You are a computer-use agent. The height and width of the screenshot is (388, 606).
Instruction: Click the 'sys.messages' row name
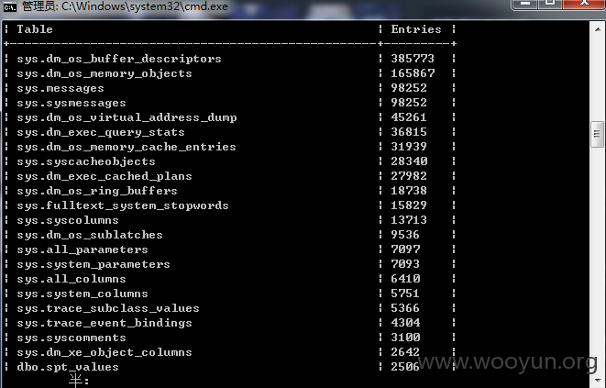(x=61, y=88)
